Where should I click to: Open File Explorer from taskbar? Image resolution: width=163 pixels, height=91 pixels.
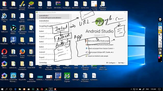coord(20,89)
